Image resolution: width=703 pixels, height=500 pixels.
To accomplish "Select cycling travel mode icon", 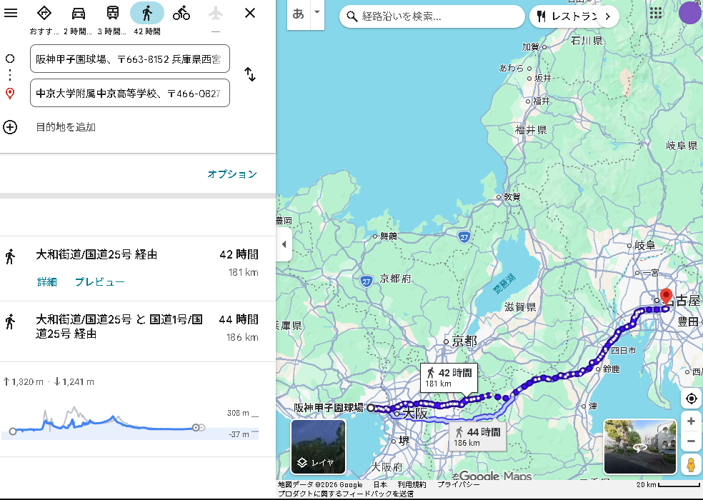I will 181,13.
